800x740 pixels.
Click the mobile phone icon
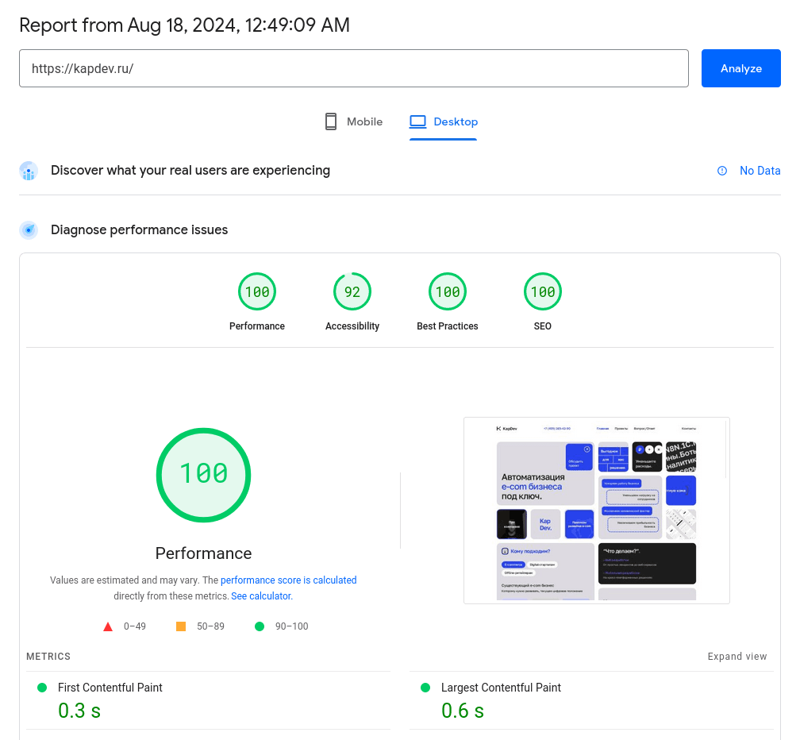[331, 121]
